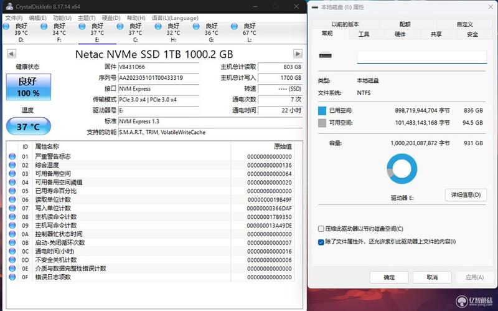
Task: Click the 详细信息(D) button
Action: point(466,194)
